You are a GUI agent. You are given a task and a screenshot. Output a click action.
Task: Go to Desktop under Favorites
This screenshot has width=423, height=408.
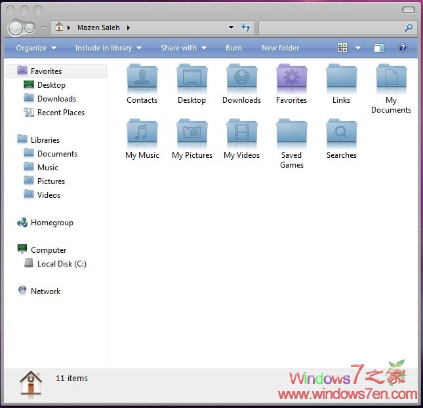[x=45, y=85]
